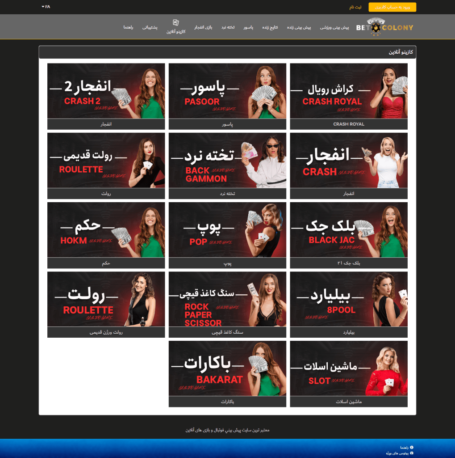Open پیش بینی زنده in the navigation bar
This screenshot has width=455, height=458.
click(299, 27)
